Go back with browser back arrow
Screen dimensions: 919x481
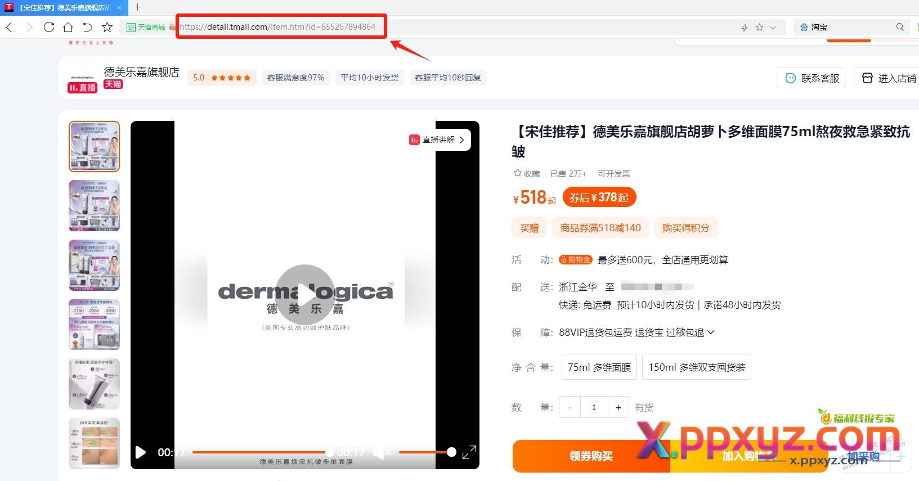pyautogui.click(x=9, y=27)
